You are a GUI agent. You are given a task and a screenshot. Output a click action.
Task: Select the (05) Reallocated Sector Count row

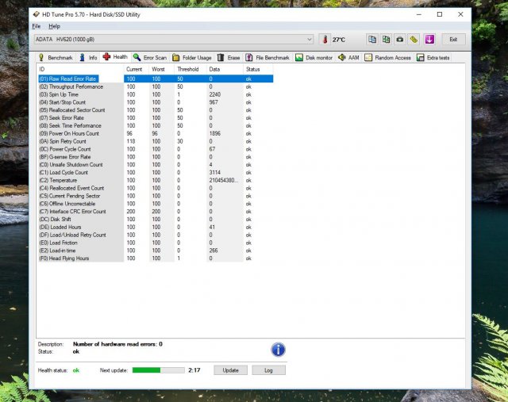156,110
